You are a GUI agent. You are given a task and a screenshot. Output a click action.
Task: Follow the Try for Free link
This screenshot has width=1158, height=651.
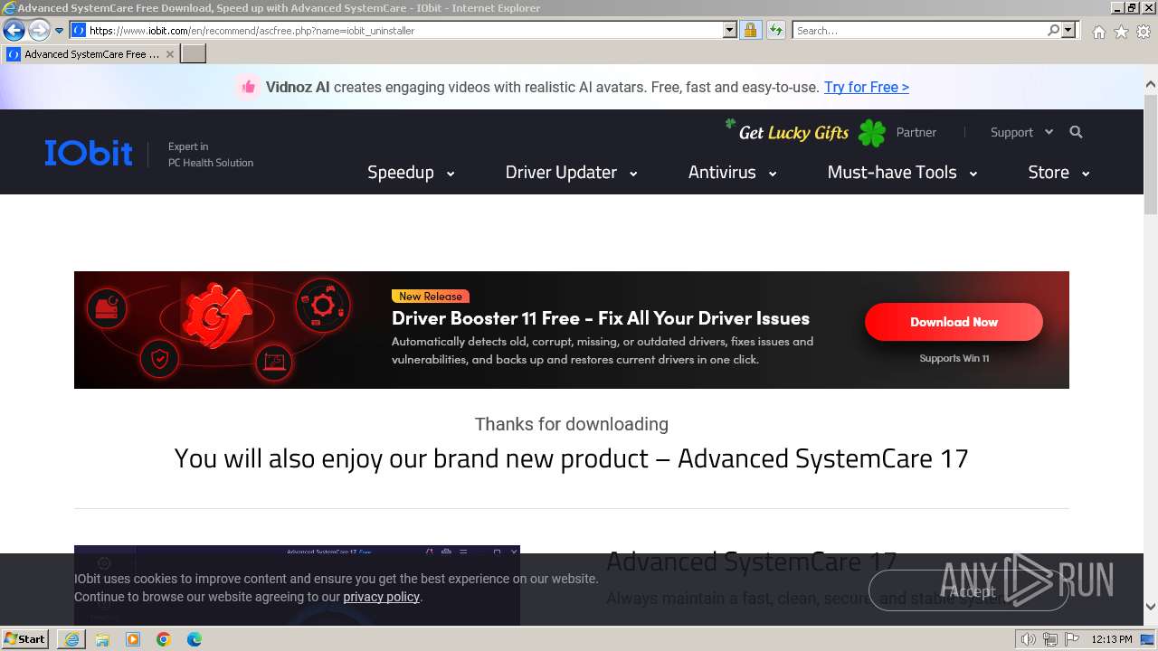[x=866, y=87]
